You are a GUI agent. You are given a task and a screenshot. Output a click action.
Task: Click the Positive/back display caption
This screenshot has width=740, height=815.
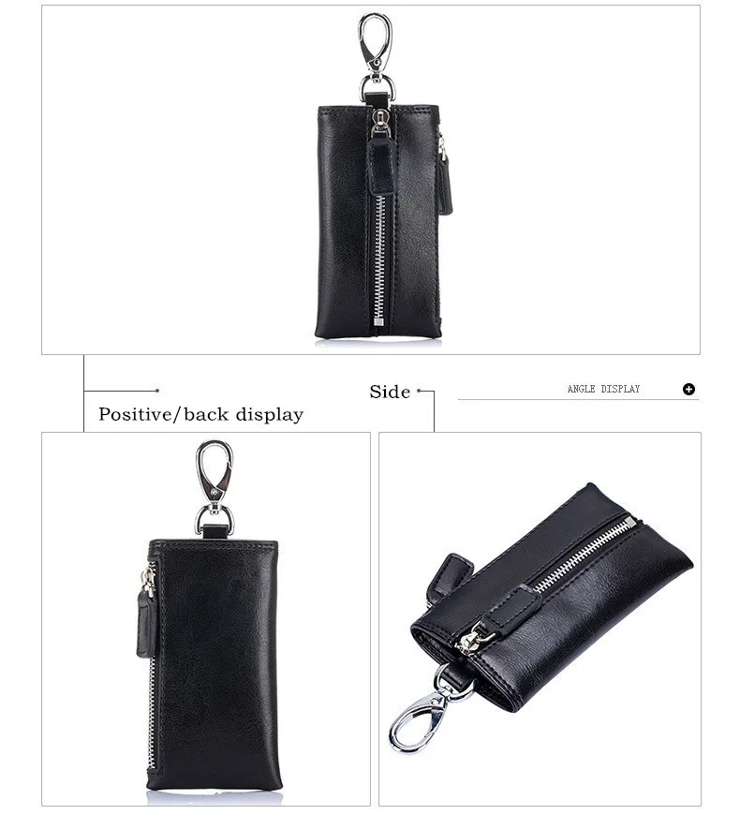click(200, 415)
